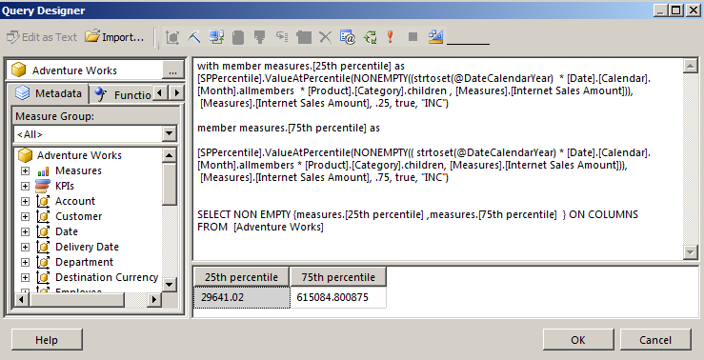This screenshot has height=360, width=704.
Task: Select the Date tree item
Action: point(67,231)
